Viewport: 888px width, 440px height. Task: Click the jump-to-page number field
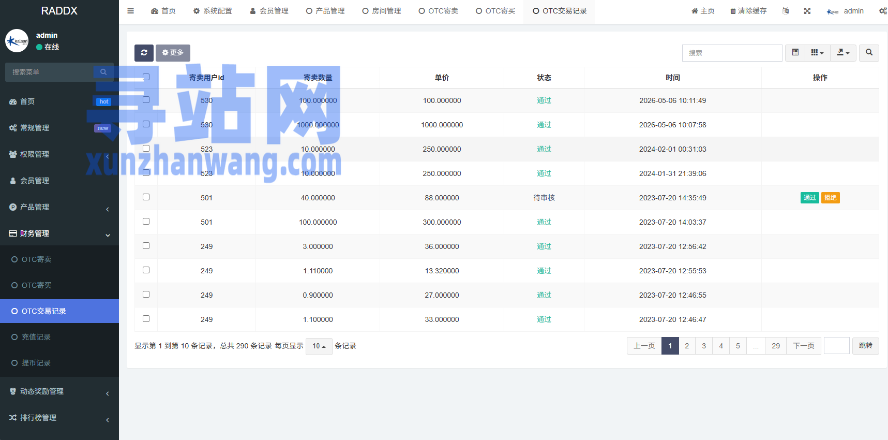point(836,346)
